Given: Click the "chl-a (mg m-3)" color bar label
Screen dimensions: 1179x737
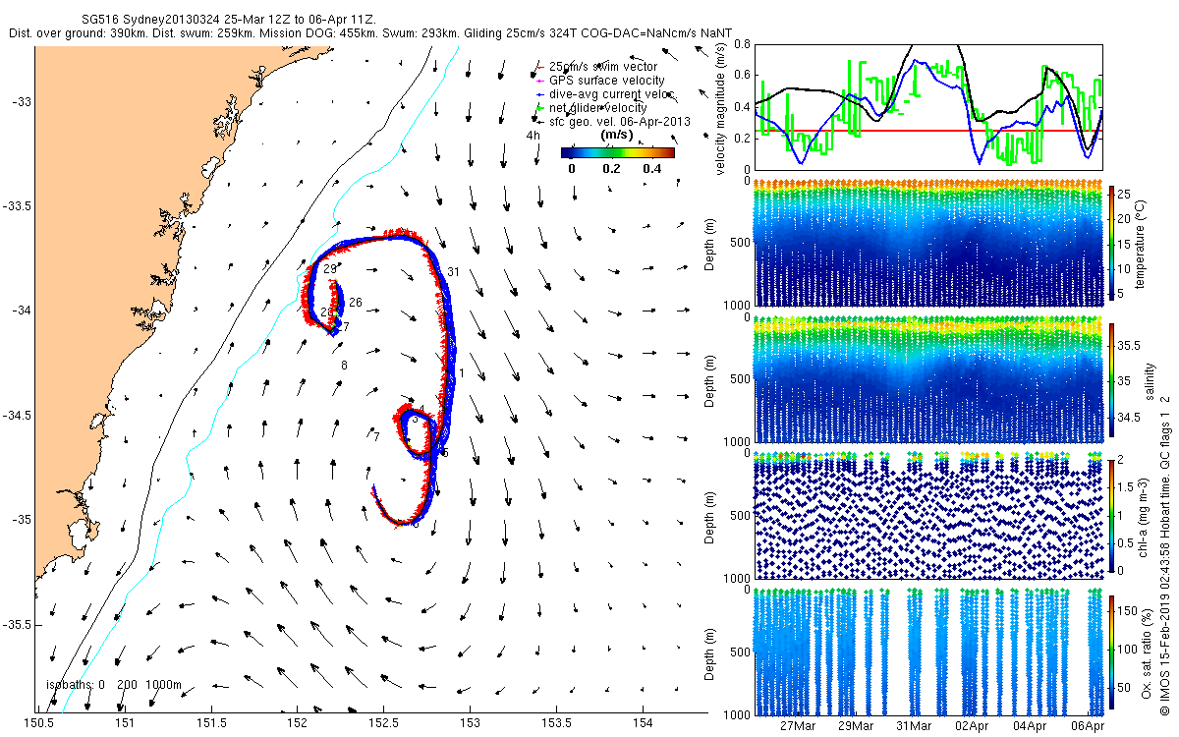Looking at the screenshot, I should (x=1145, y=517).
